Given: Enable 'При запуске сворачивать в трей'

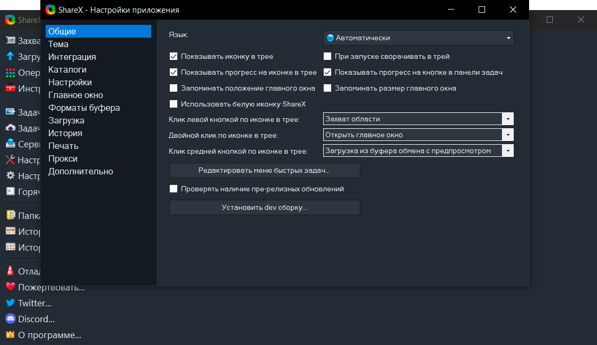Looking at the screenshot, I should click(x=327, y=56).
